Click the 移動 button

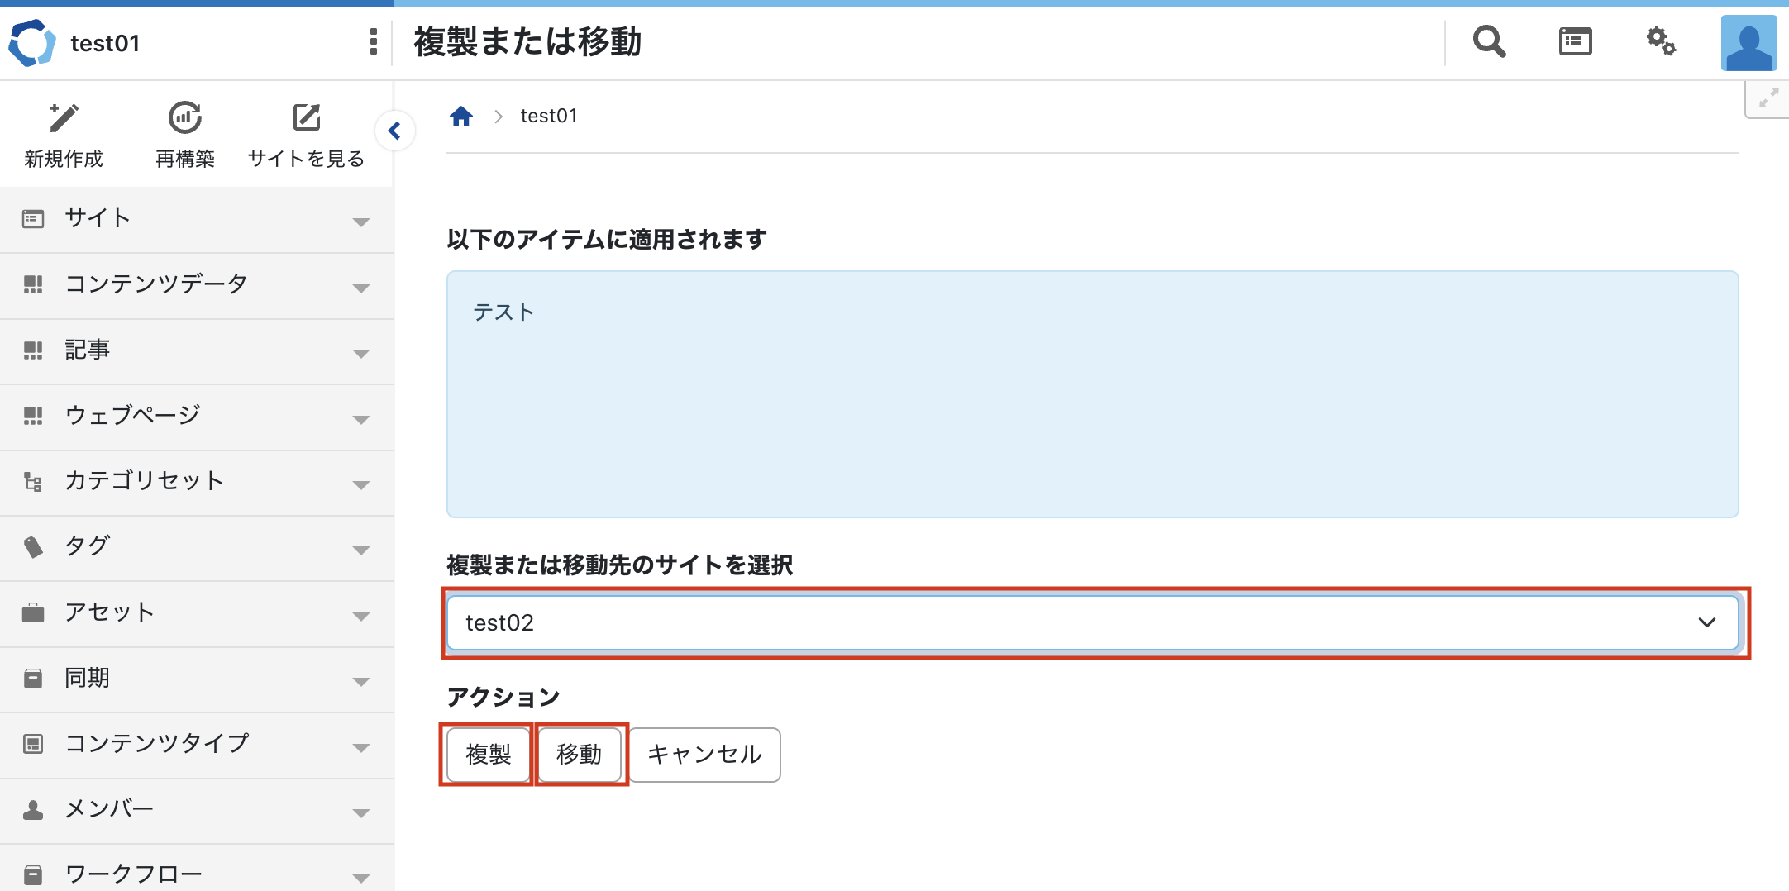point(579,754)
